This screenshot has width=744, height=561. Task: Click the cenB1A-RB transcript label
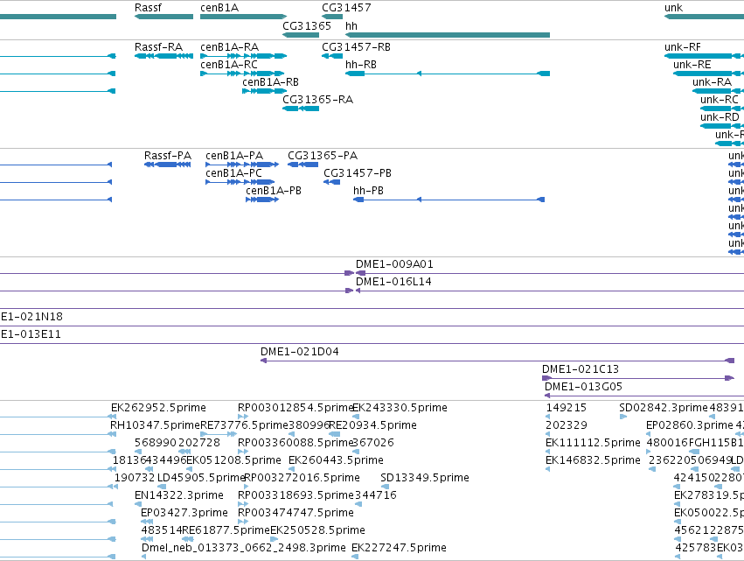point(270,82)
